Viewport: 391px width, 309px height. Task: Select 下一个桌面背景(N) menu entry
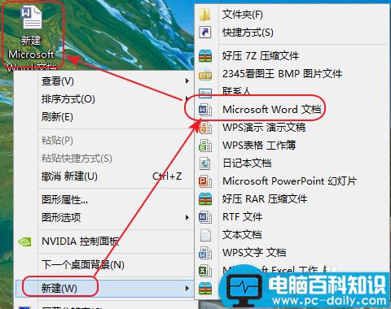pyautogui.click(x=83, y=265)
